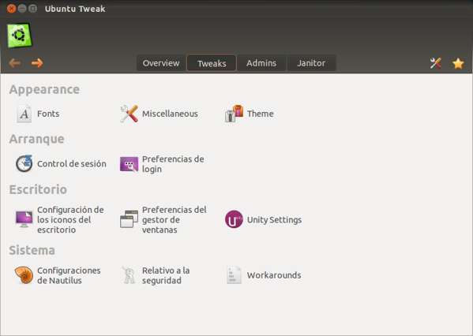Click the green Ubuntu Tweak logo
Viewport: 473px width, 336px height.
click(19, 35)
